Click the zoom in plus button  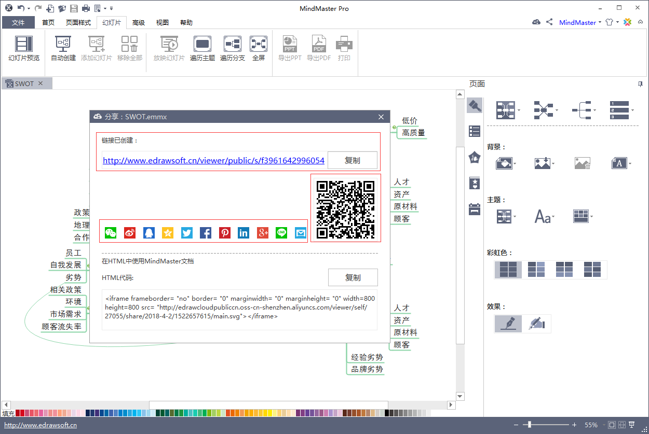coord(574,425)
